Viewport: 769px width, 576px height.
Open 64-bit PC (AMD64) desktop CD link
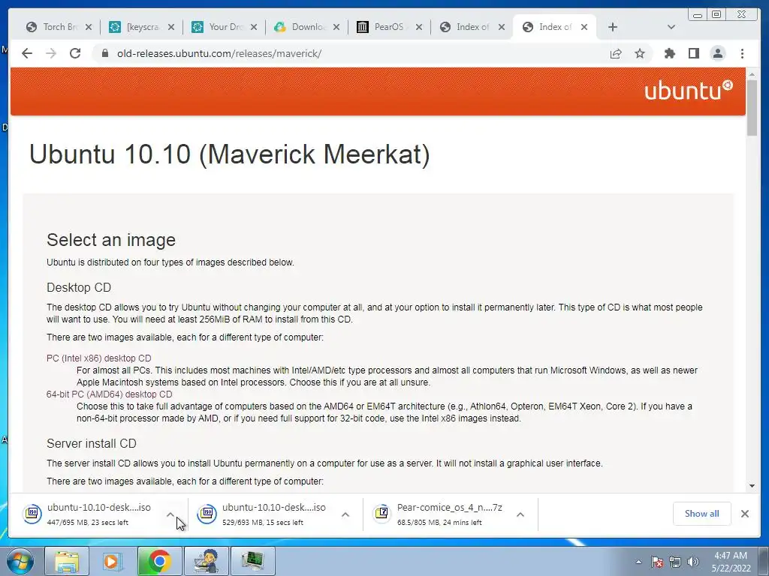109,394
